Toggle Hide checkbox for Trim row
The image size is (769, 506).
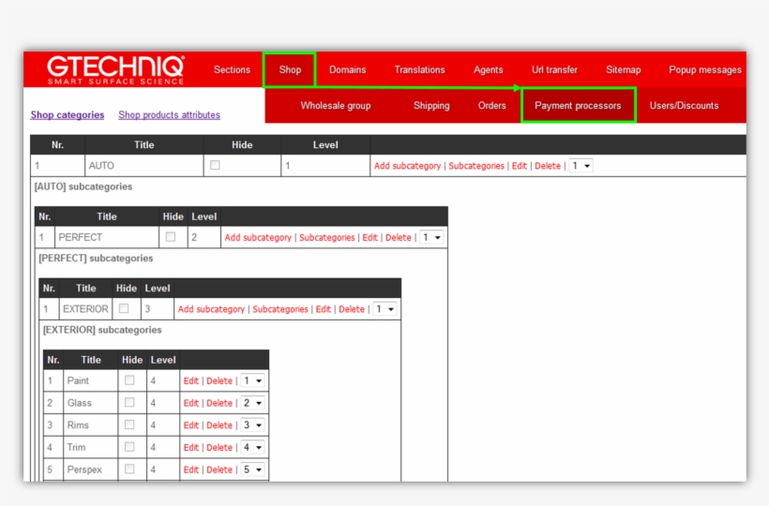pyautogui.click(x=129, y=447)
